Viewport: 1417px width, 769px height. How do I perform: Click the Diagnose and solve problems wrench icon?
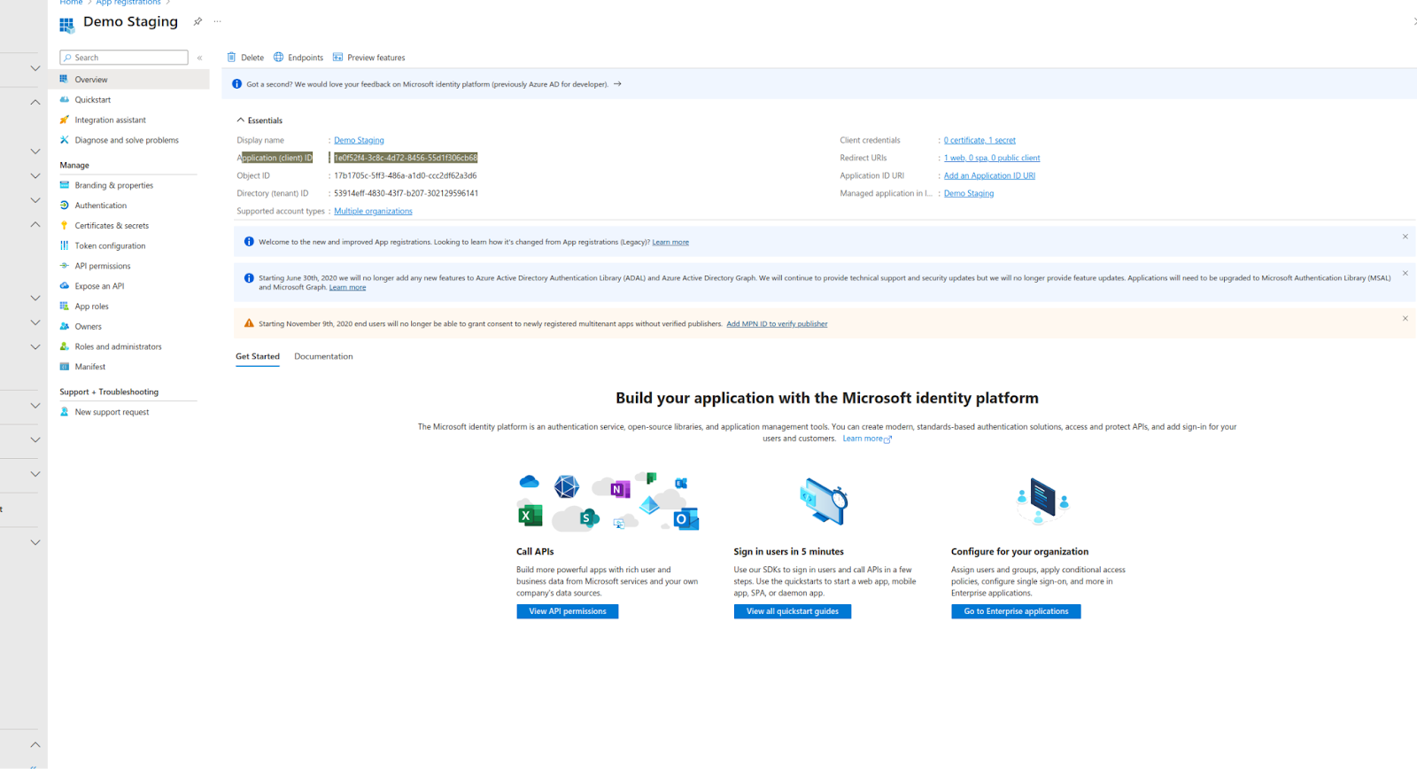point(64,140)
